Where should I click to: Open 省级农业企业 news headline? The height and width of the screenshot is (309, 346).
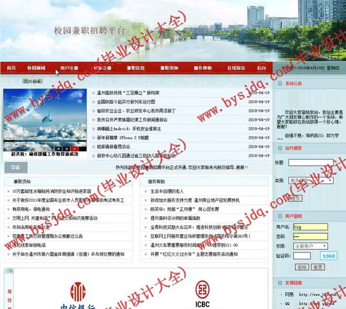coord(136,111)
